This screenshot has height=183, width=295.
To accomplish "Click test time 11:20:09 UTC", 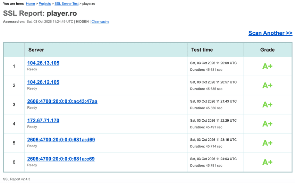I will click(213, 63).
